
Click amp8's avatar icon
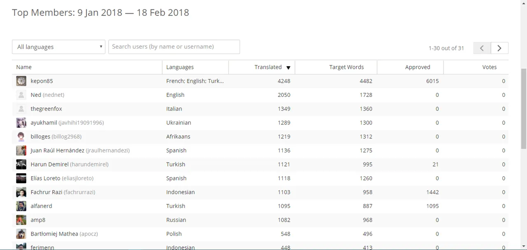21,220
